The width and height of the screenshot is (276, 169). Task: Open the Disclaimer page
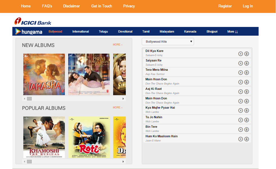coord(72,6)
